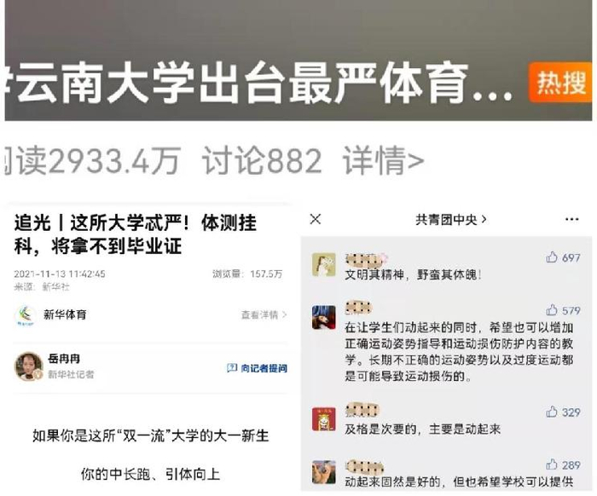
Task: Open 详情> for the hot topic
Action: (384, 161)
